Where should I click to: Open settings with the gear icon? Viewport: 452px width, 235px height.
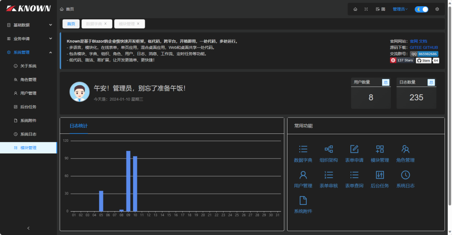437,9
